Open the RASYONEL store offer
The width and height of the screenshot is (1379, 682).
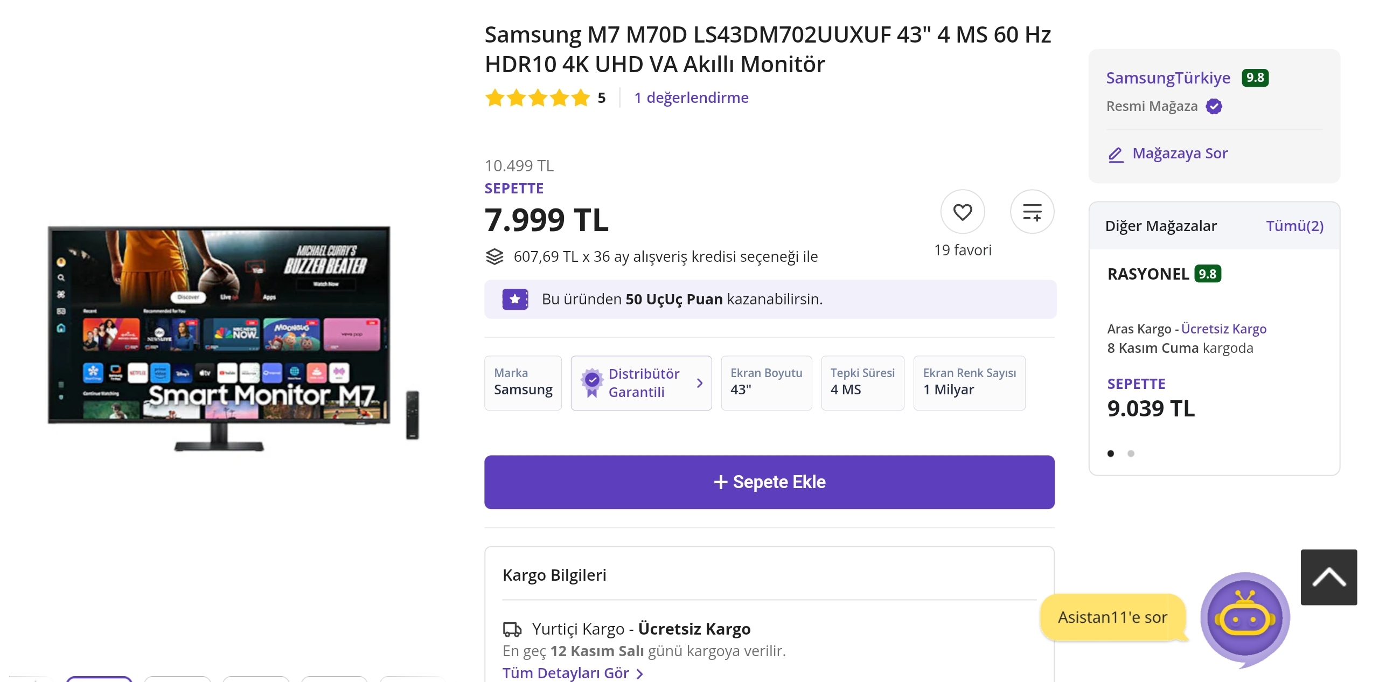[x=1147, y=274]
